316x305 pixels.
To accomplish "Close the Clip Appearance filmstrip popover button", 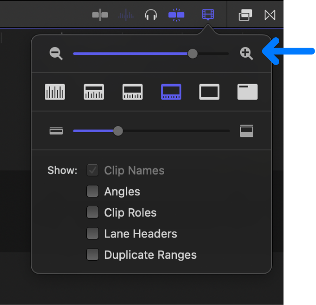I will [208, 15].
